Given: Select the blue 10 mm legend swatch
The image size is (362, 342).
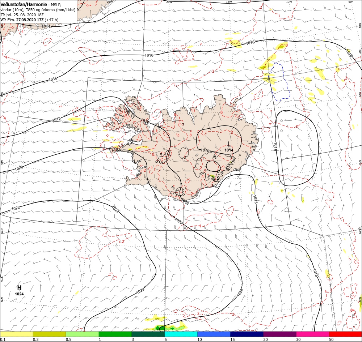Looking at the screenshot, I should pos(214,334).
